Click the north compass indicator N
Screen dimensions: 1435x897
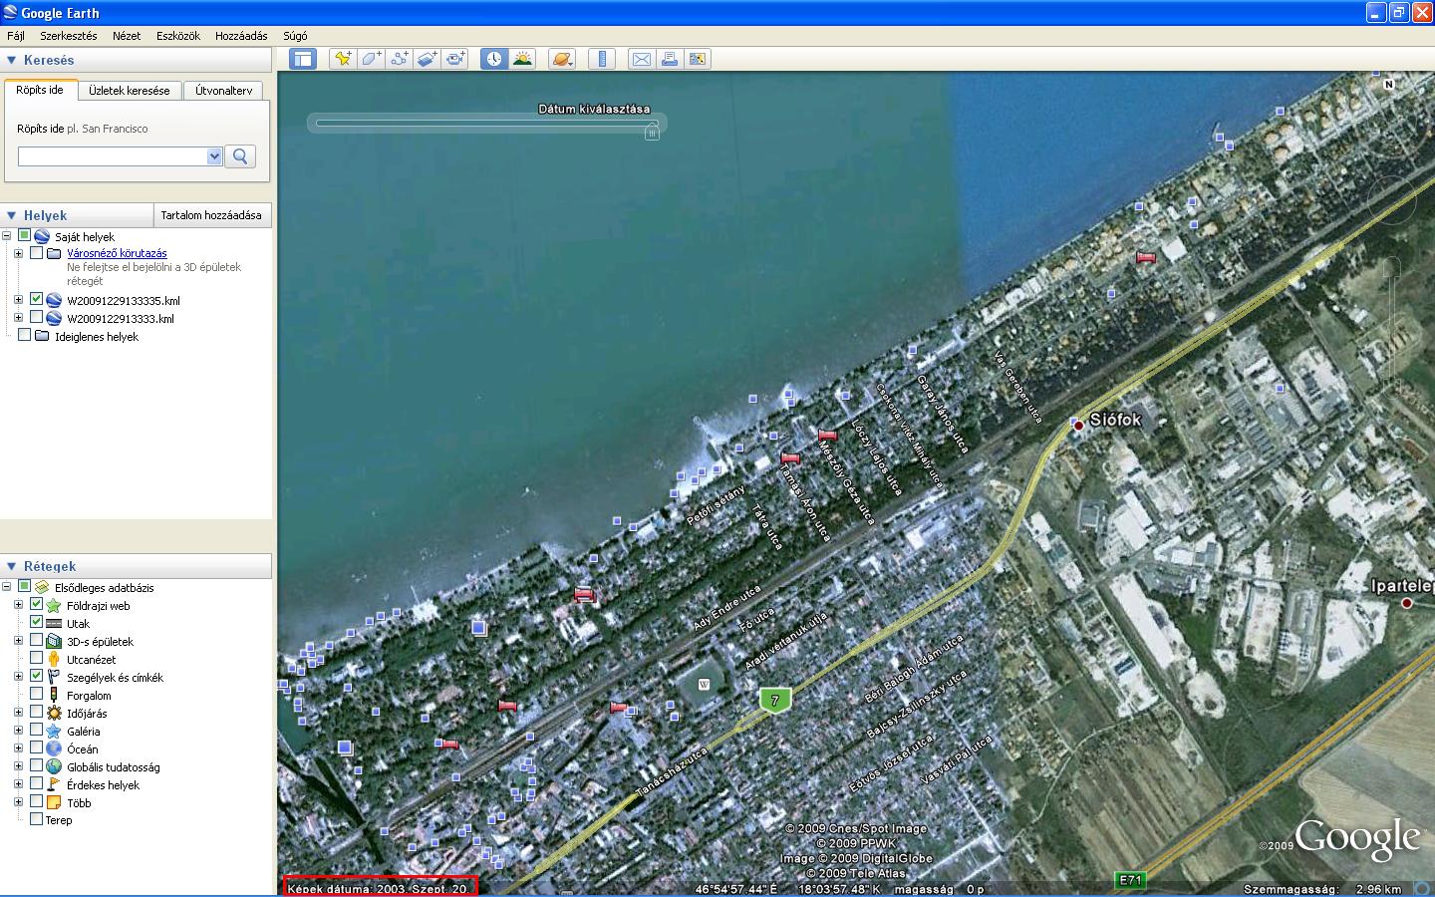[x=1388, y=85]
